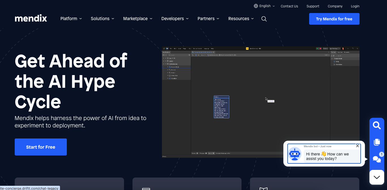
Task: Click the 'Mendix helps harness the power of AI' paragraph
Action: point(80,122)
